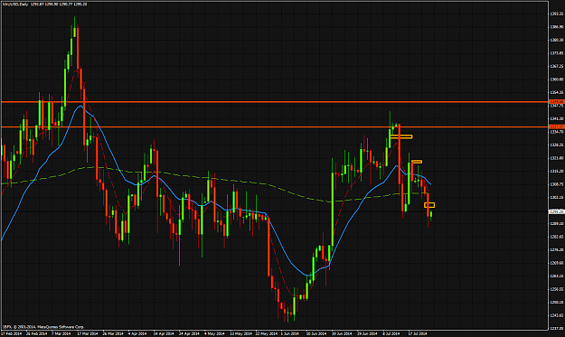Click the 22 May 2014 date label
Image resolution: width=565 pixels, height=337 pixels.
pyautogui.click(x=266, y=333)
